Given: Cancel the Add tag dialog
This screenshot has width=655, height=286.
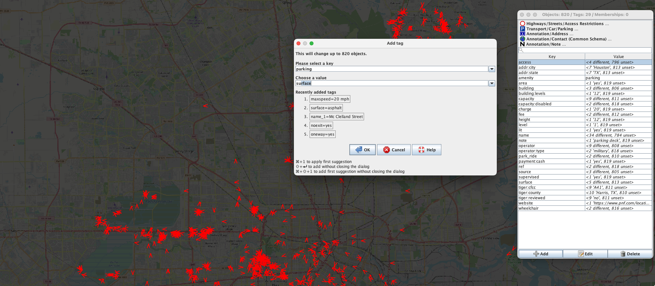Looking at the screenshot, I should pyautogui.click(x=394, y=150).
